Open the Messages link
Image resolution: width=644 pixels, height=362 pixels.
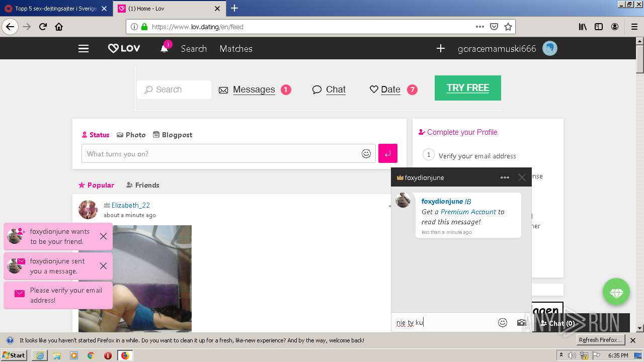(x=254, y=89)
